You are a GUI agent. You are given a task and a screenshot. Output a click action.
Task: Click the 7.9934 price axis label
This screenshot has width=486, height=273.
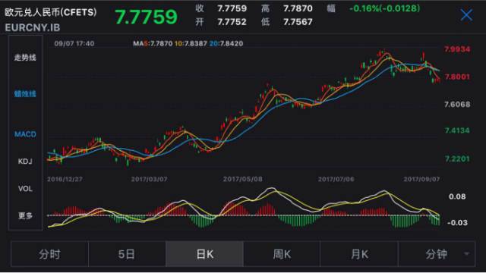[457, 49]
